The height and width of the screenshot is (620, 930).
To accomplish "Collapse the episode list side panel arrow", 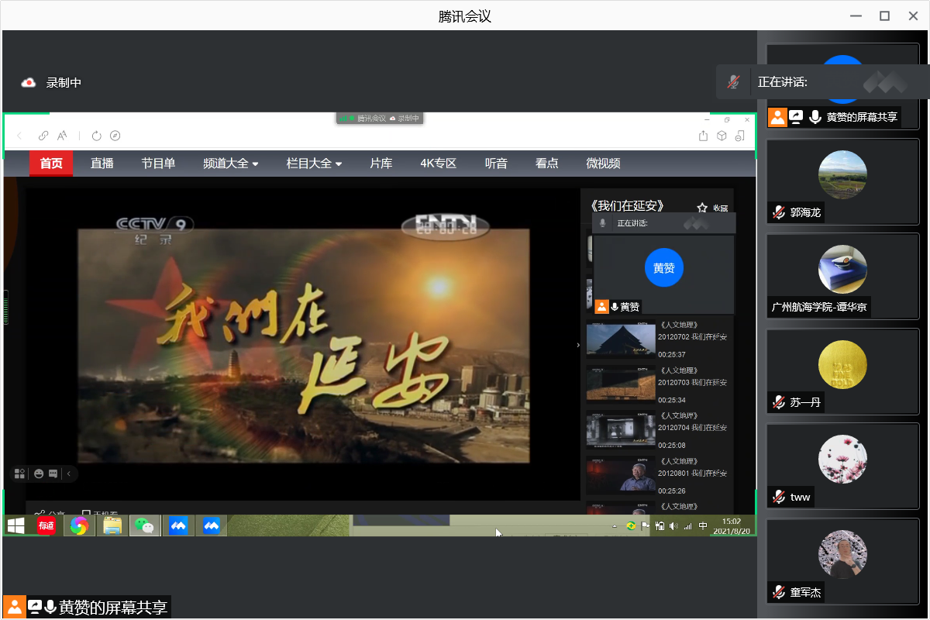I will coord(578,344).
